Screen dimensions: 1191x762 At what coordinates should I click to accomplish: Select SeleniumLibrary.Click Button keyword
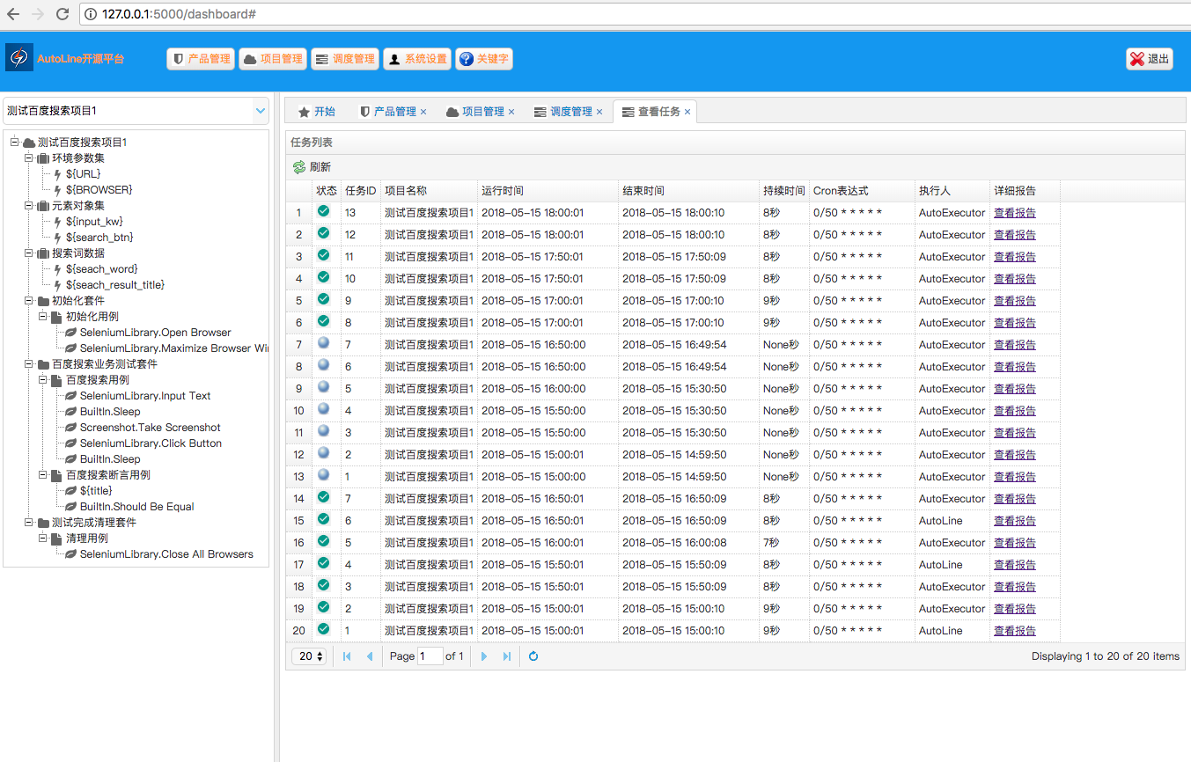click(x=151, y=443)
